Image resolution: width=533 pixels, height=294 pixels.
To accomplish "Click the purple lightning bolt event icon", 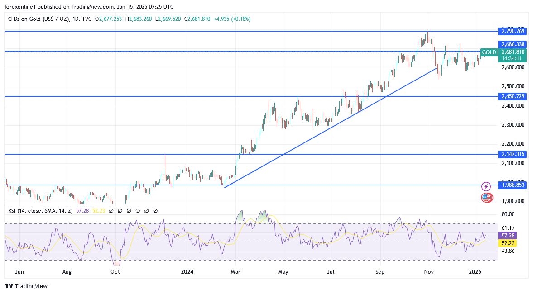I will [485, 185].
